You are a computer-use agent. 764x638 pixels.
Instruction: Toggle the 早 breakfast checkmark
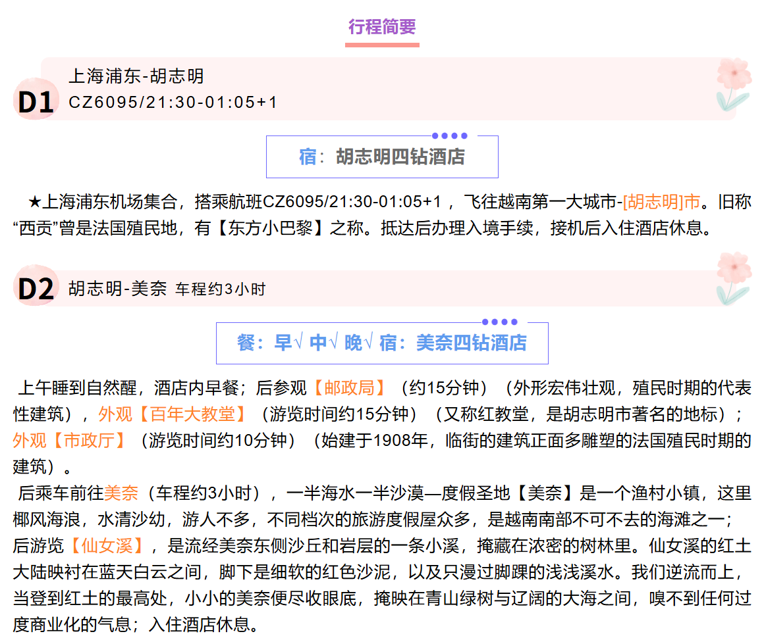tap(298, 343)
